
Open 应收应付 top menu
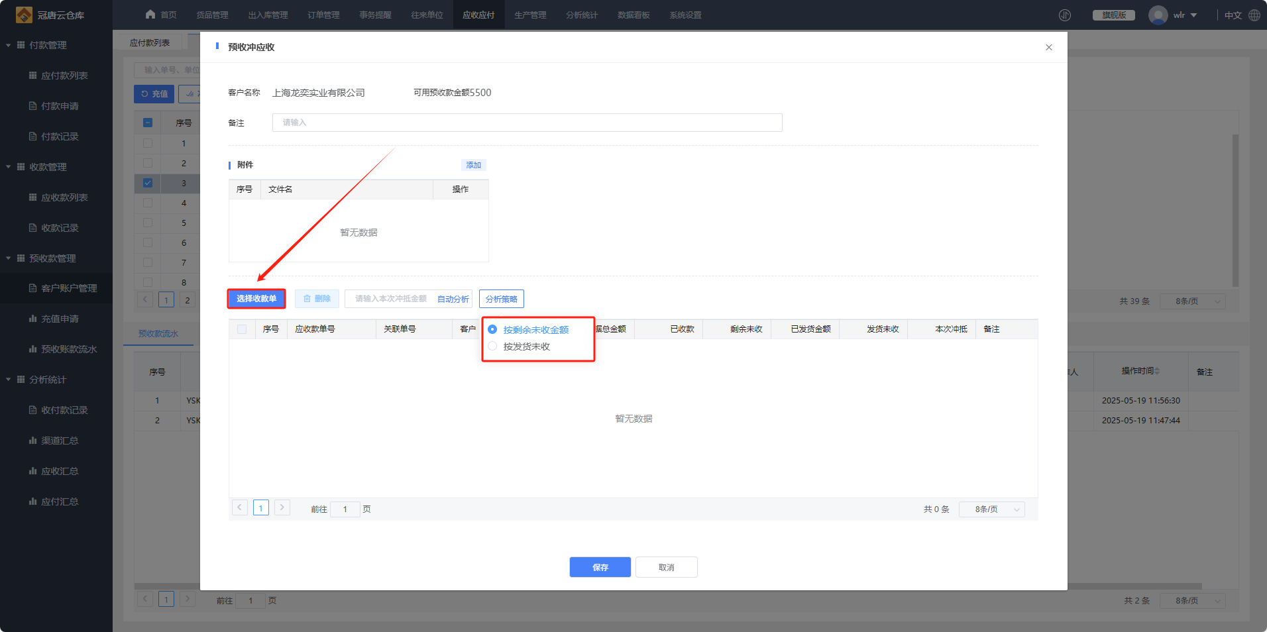478,15
